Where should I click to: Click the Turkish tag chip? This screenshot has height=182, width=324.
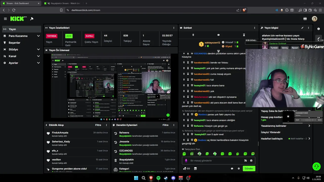coord(274,48)
